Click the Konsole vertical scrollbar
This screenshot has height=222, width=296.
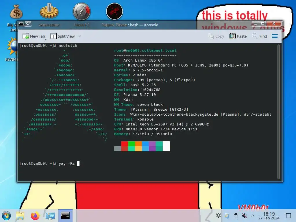coord(278,112)
